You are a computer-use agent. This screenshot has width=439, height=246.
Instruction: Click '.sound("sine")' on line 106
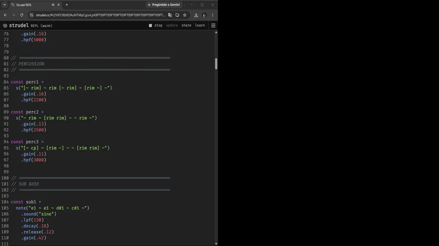[38, 214]
